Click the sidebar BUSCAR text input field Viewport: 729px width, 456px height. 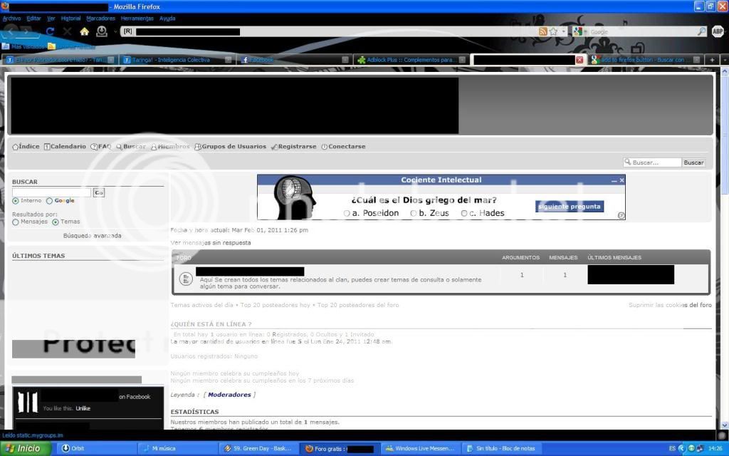[51, 192]
